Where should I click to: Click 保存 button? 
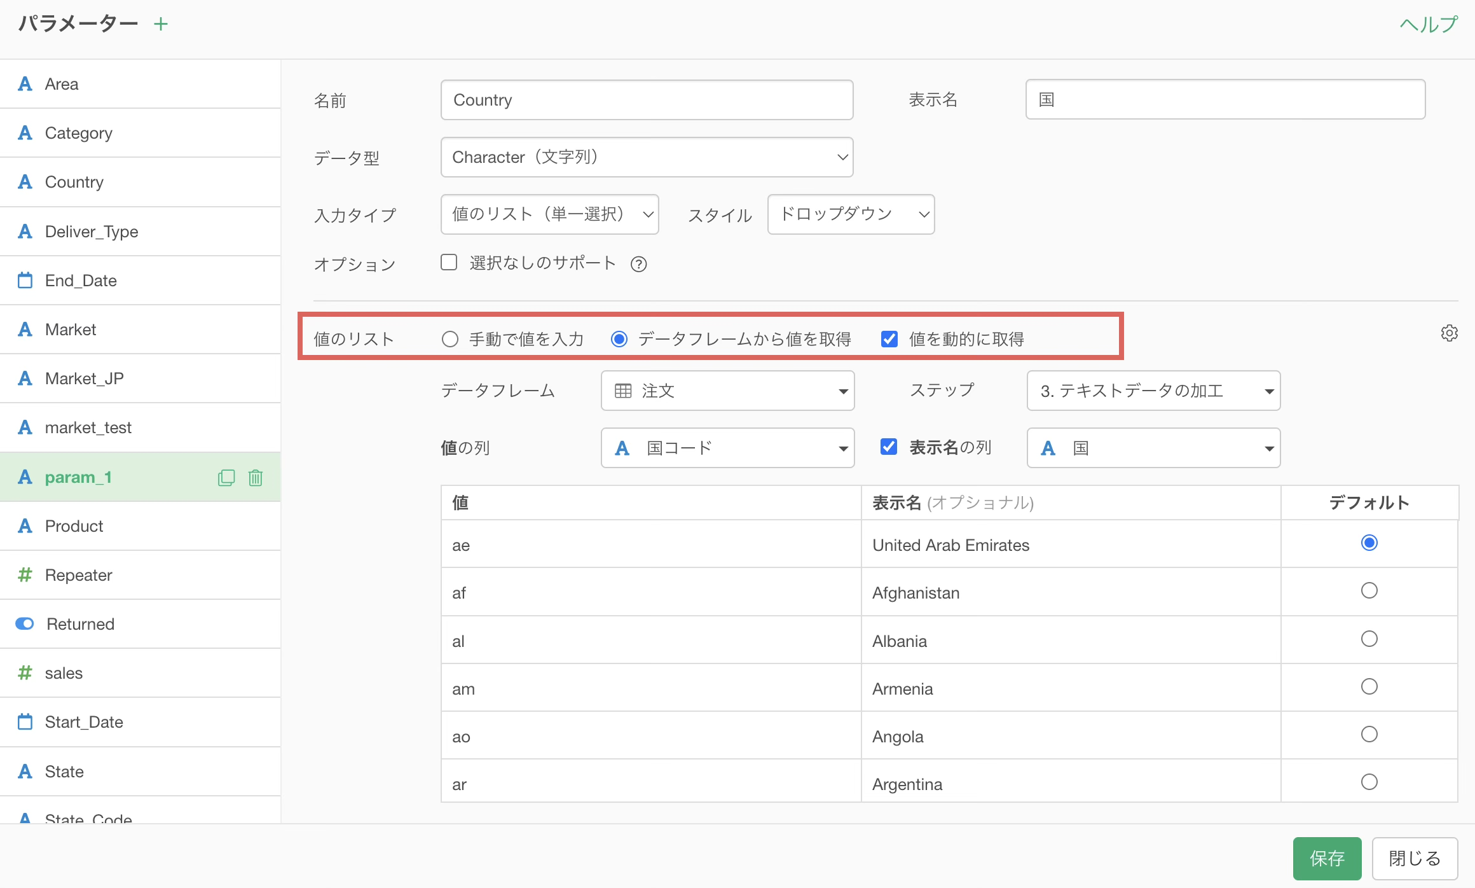[1327, 858]
